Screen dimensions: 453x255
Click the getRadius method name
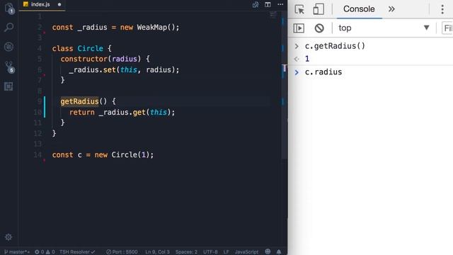79,101
